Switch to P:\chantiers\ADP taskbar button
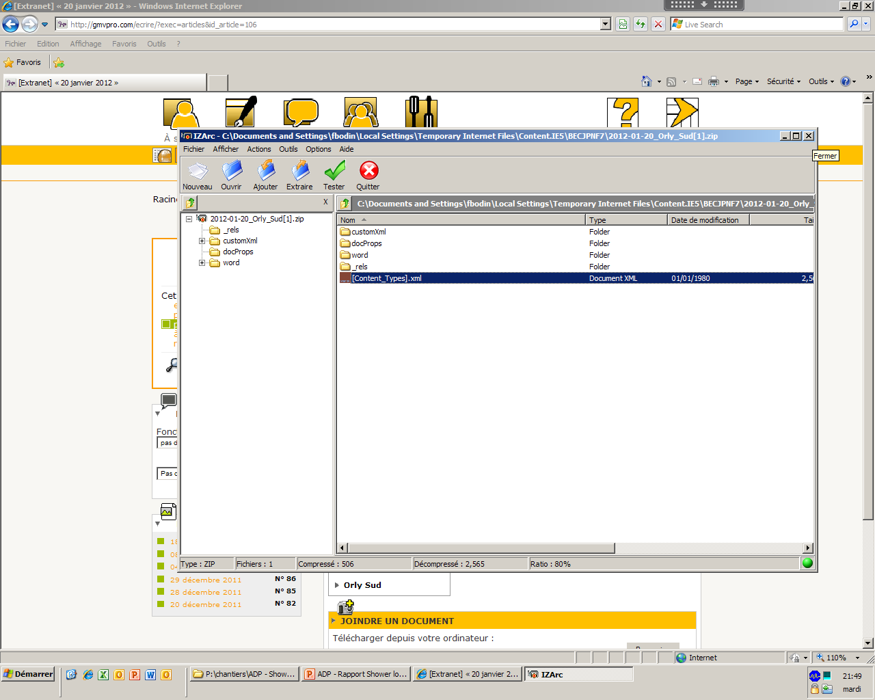 pos(244,674)
